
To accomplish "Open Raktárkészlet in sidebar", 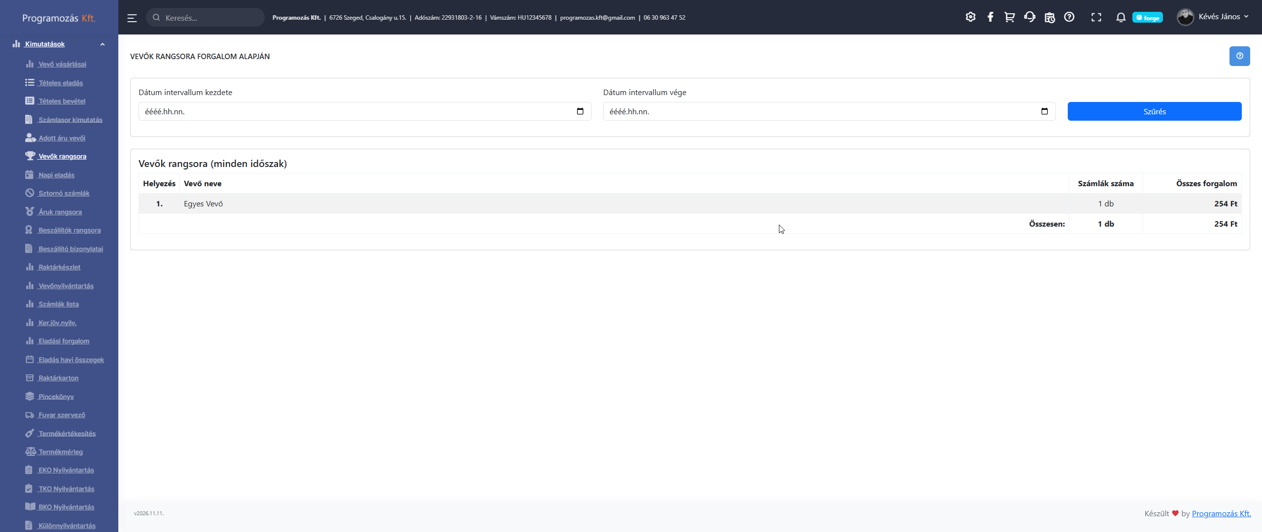I will tap(59, 267).
